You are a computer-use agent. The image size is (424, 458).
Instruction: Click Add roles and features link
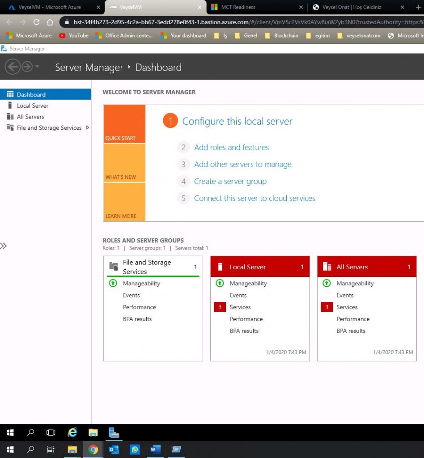coord(232,147)
